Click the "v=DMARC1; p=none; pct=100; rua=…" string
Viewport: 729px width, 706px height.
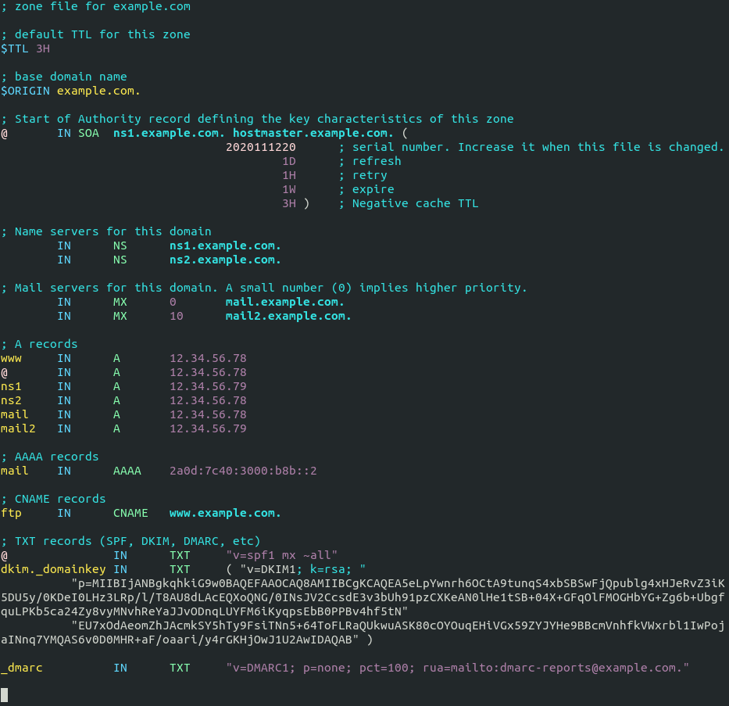coord(458,668)
